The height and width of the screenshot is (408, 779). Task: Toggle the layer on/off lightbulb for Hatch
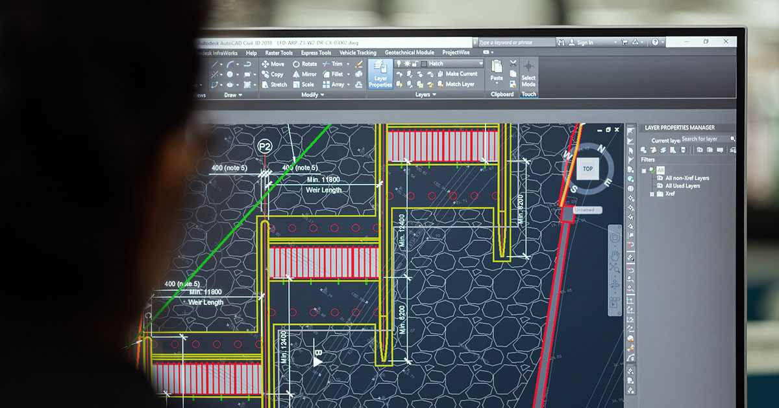(399, 63)
